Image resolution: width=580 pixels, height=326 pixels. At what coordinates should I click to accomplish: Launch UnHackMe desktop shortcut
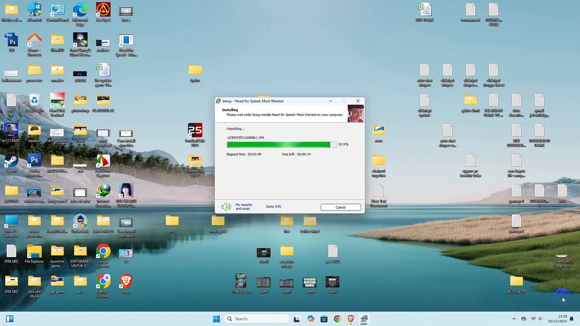click(80, 224)
